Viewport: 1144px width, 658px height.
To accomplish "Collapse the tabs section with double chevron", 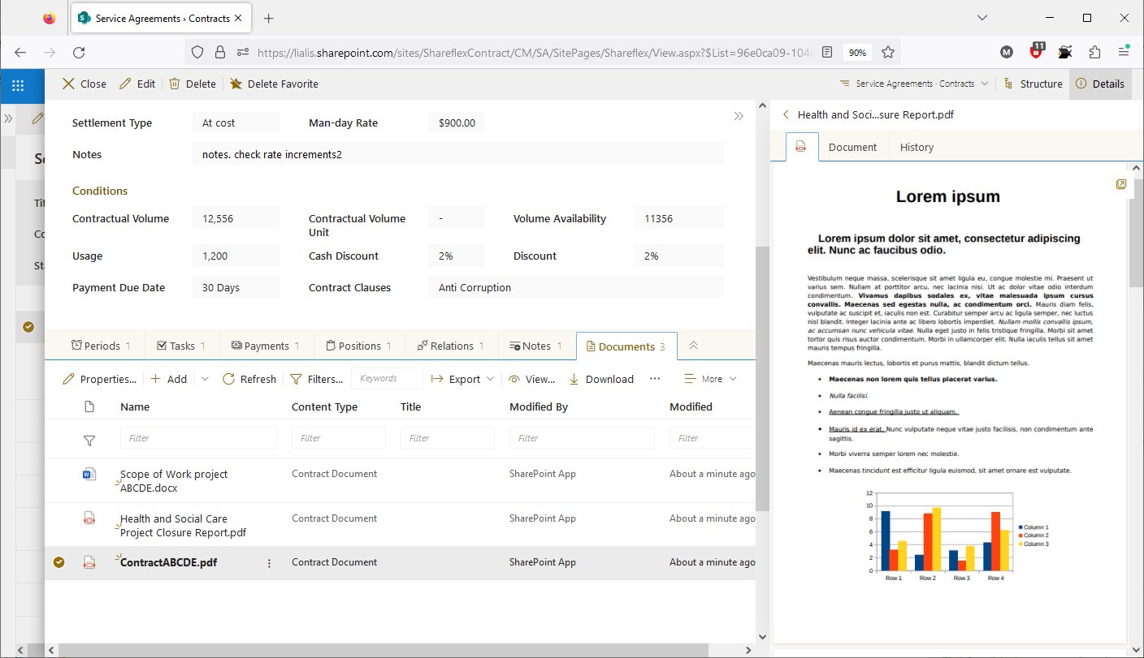I will click(693, 346).
